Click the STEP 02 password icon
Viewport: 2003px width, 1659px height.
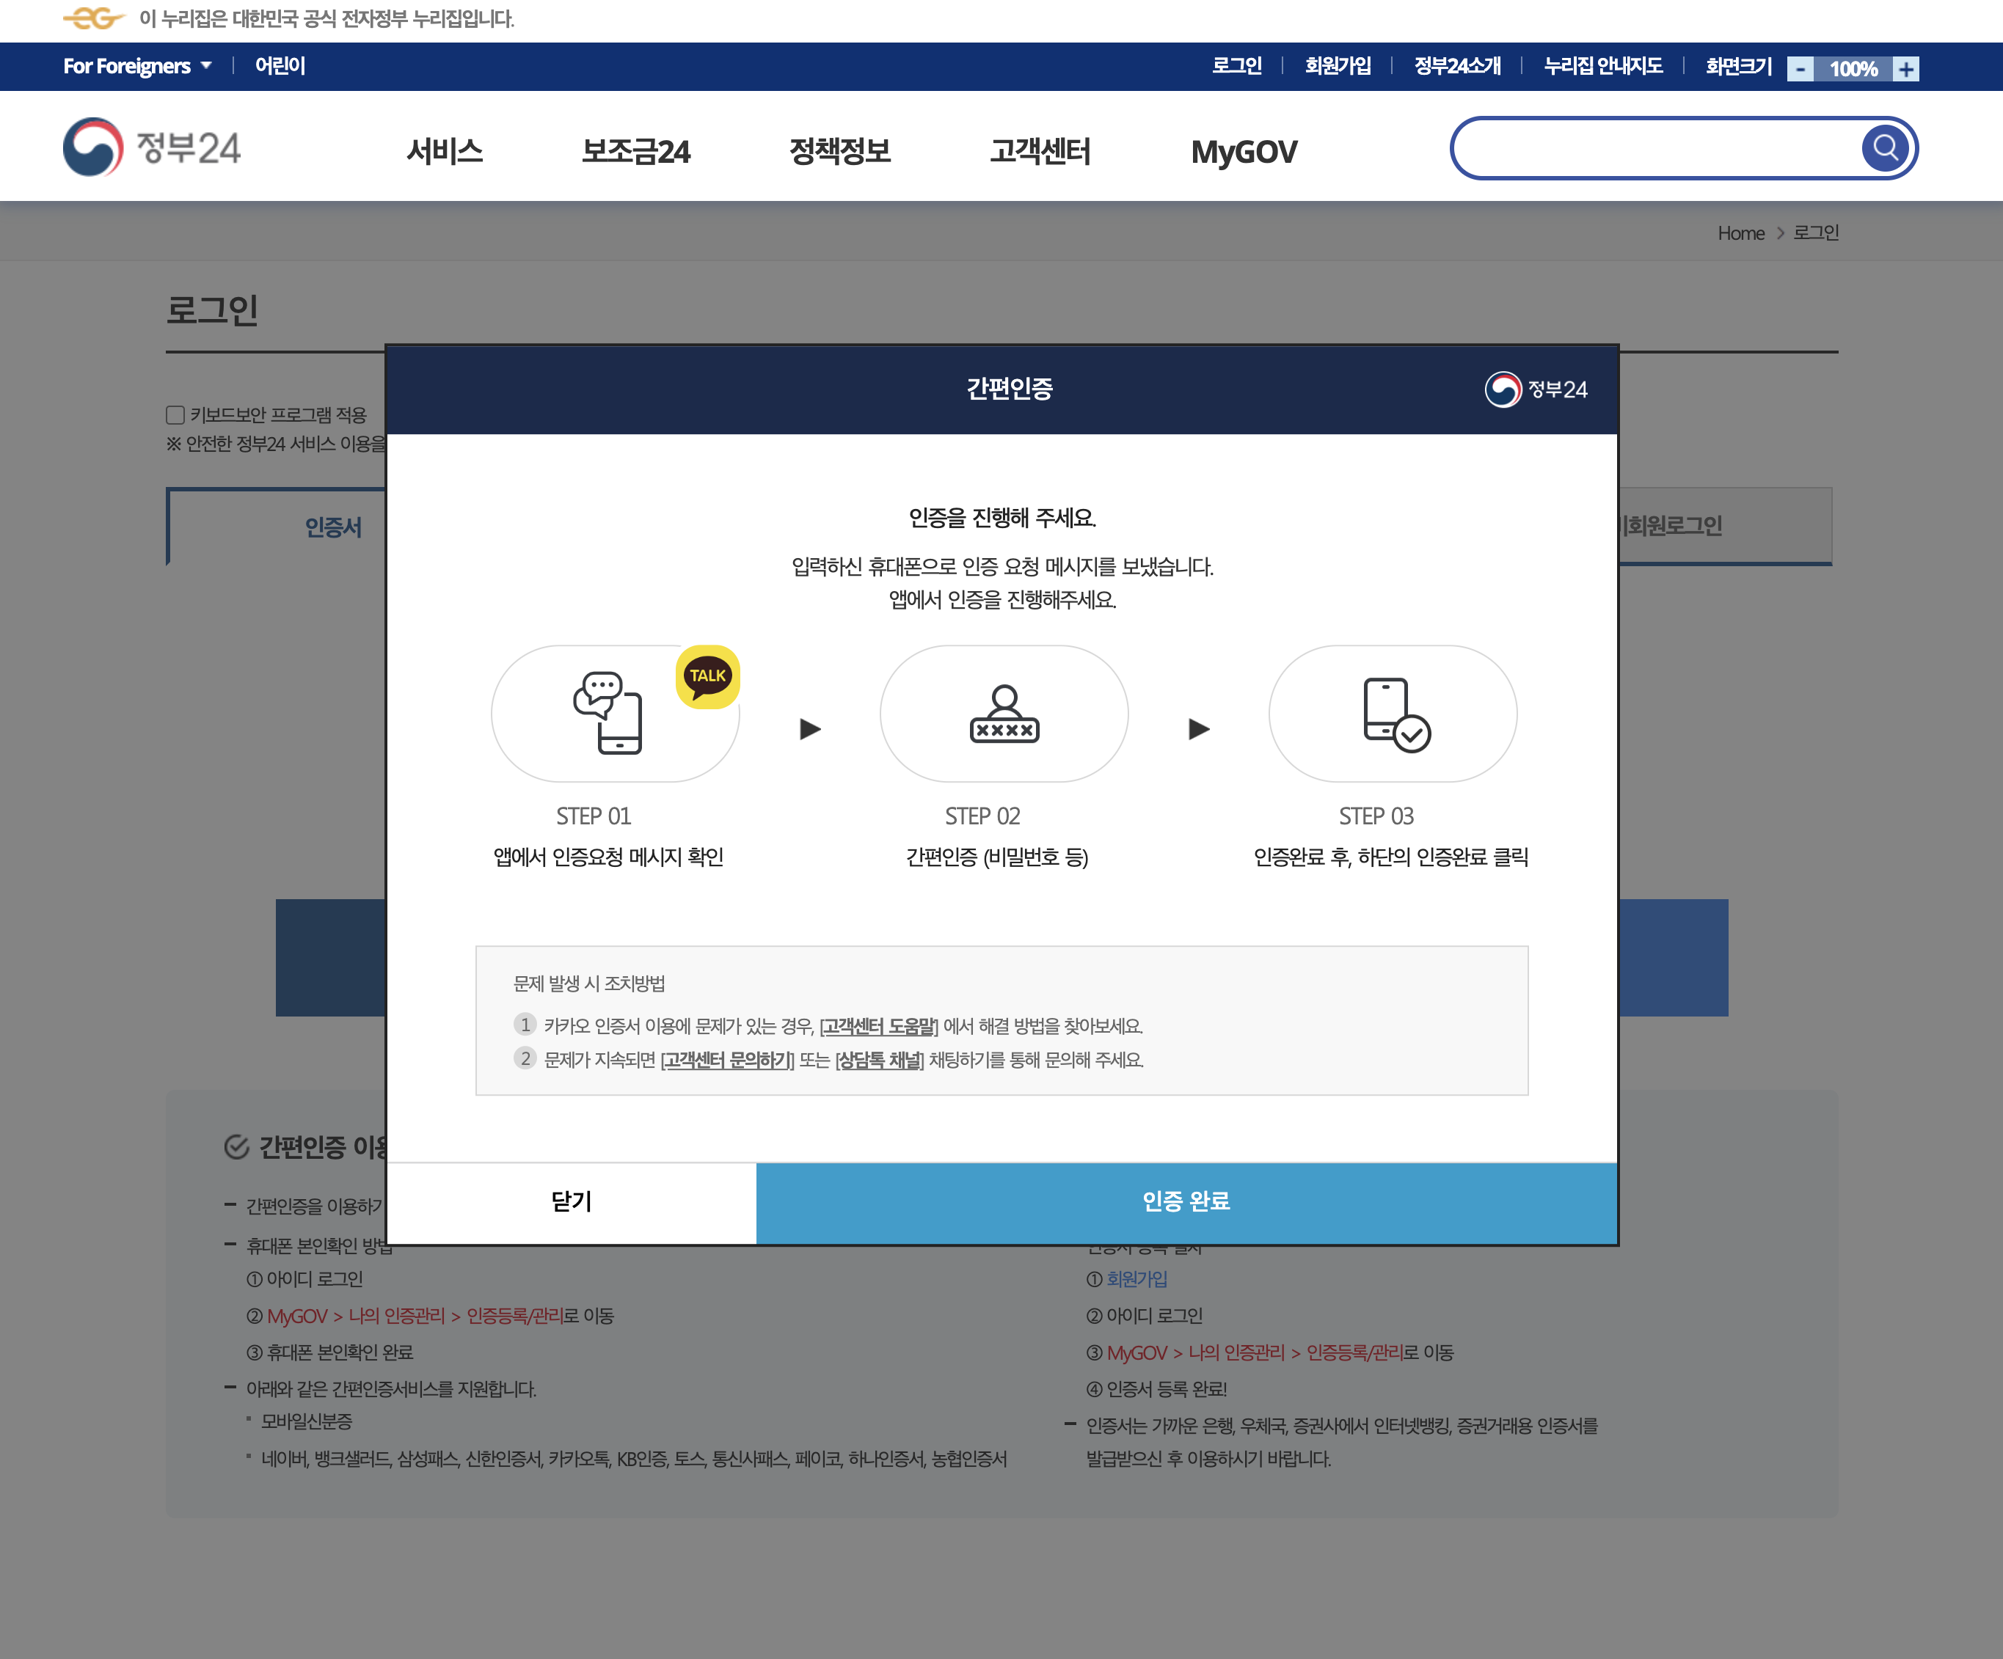point(1004,713)
